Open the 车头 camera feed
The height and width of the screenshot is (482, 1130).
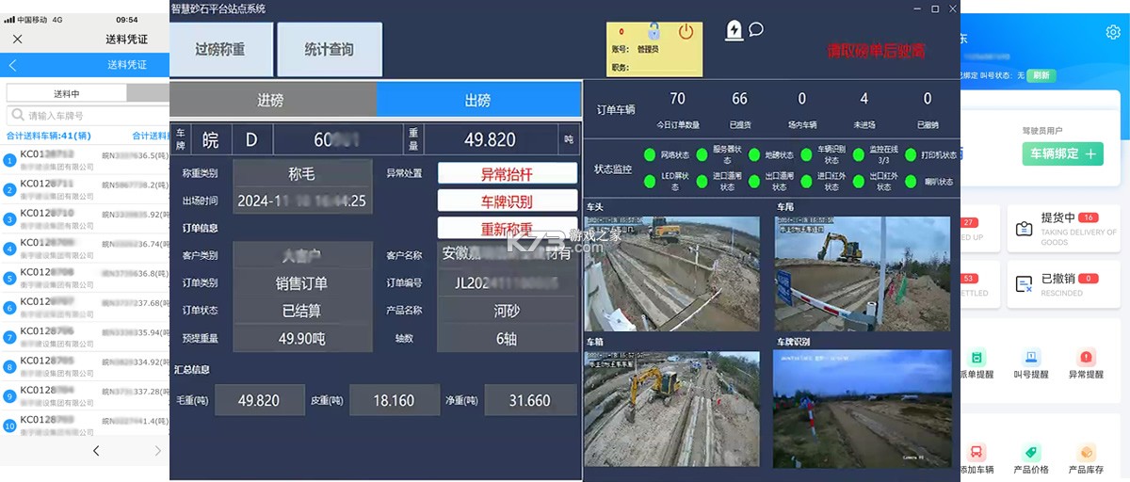(x=672, y=274)
